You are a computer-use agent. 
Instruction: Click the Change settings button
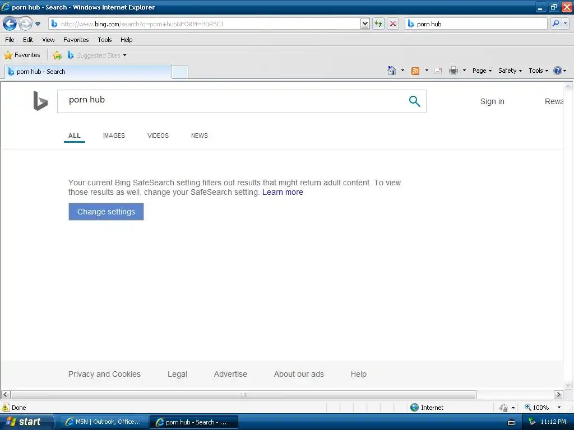click(106, 212)
